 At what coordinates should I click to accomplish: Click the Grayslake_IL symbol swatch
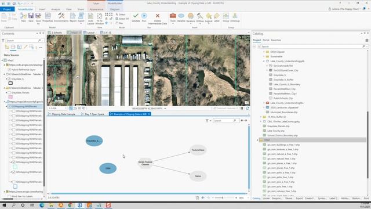(10, 83)
